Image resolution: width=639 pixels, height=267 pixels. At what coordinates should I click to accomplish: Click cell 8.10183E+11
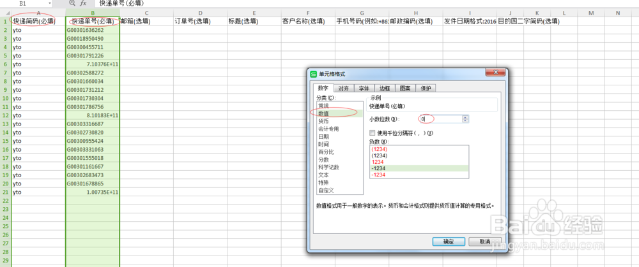point(93,115)
